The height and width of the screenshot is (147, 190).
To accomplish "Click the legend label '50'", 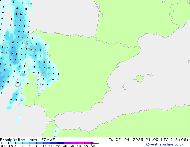I will 93,146.
